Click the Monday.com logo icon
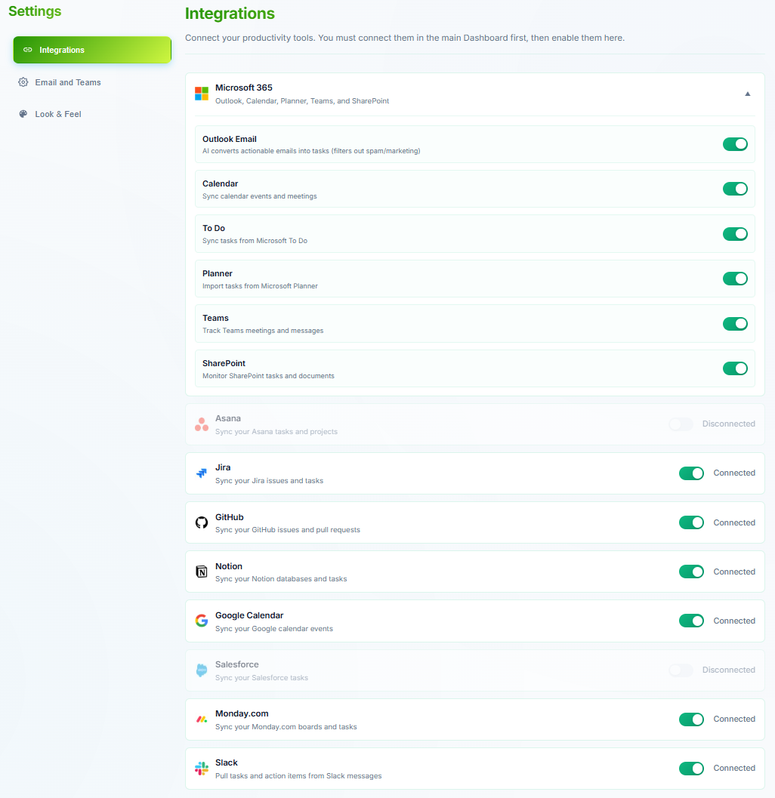The image size is (775, 798). [x=202, y=719]
